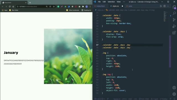Split the editor to the right
Image resolution: width=177 pixels, height=100 pixels.
tap(165, 6)
